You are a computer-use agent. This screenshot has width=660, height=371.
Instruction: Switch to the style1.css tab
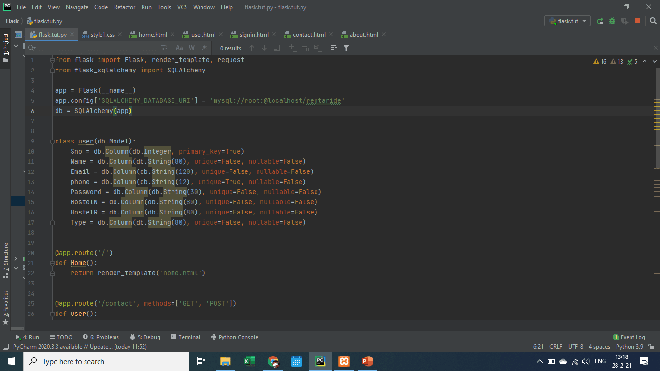click(x=102, y=35)
